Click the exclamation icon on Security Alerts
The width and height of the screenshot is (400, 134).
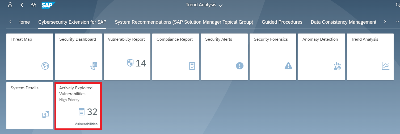point(240,66)
